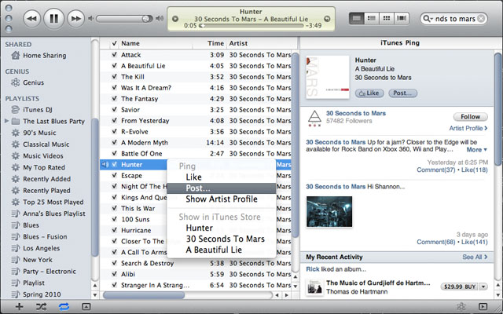The image size is (503, 314).
Task: Switch to list view icon
Action: coord(356,18)
